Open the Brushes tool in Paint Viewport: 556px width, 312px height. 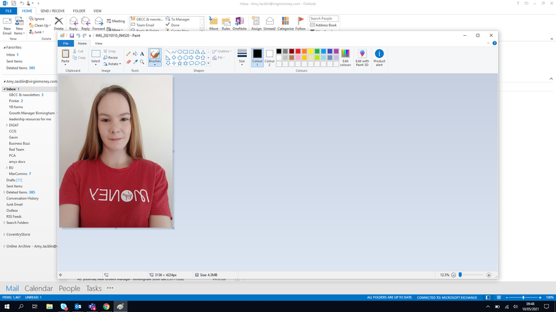(155, 57)
